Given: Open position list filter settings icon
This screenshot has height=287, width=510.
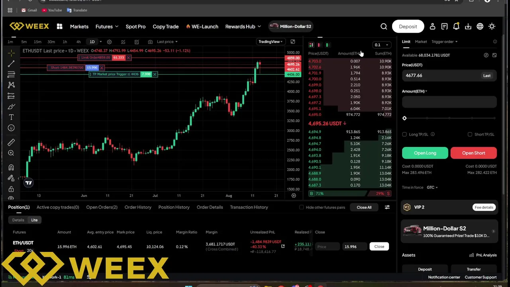Looking at the screenshot, I should pos(387,207).
